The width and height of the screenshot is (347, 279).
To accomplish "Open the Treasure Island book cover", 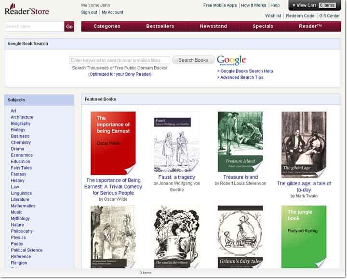I will pyautogui.click(x=240, y=142).
